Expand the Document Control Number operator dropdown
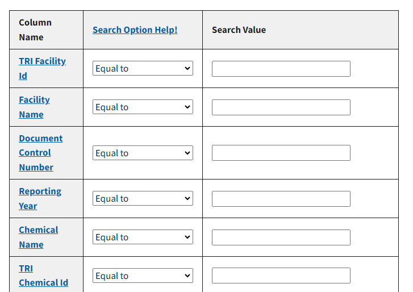 click(x=143, y=153)
